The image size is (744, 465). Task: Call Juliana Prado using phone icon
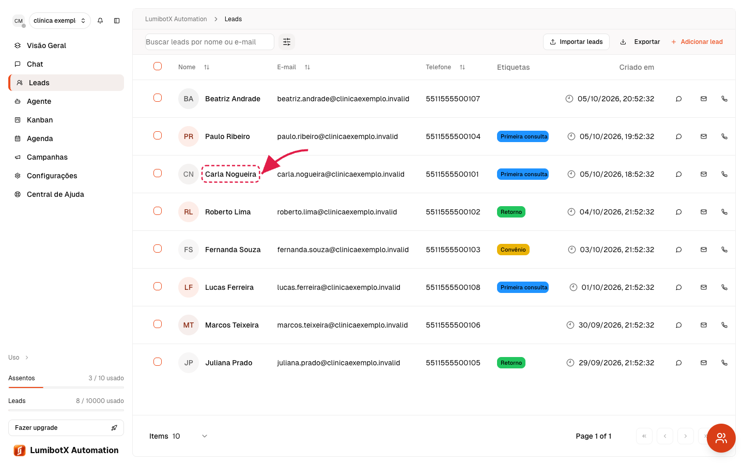[724, 363]
